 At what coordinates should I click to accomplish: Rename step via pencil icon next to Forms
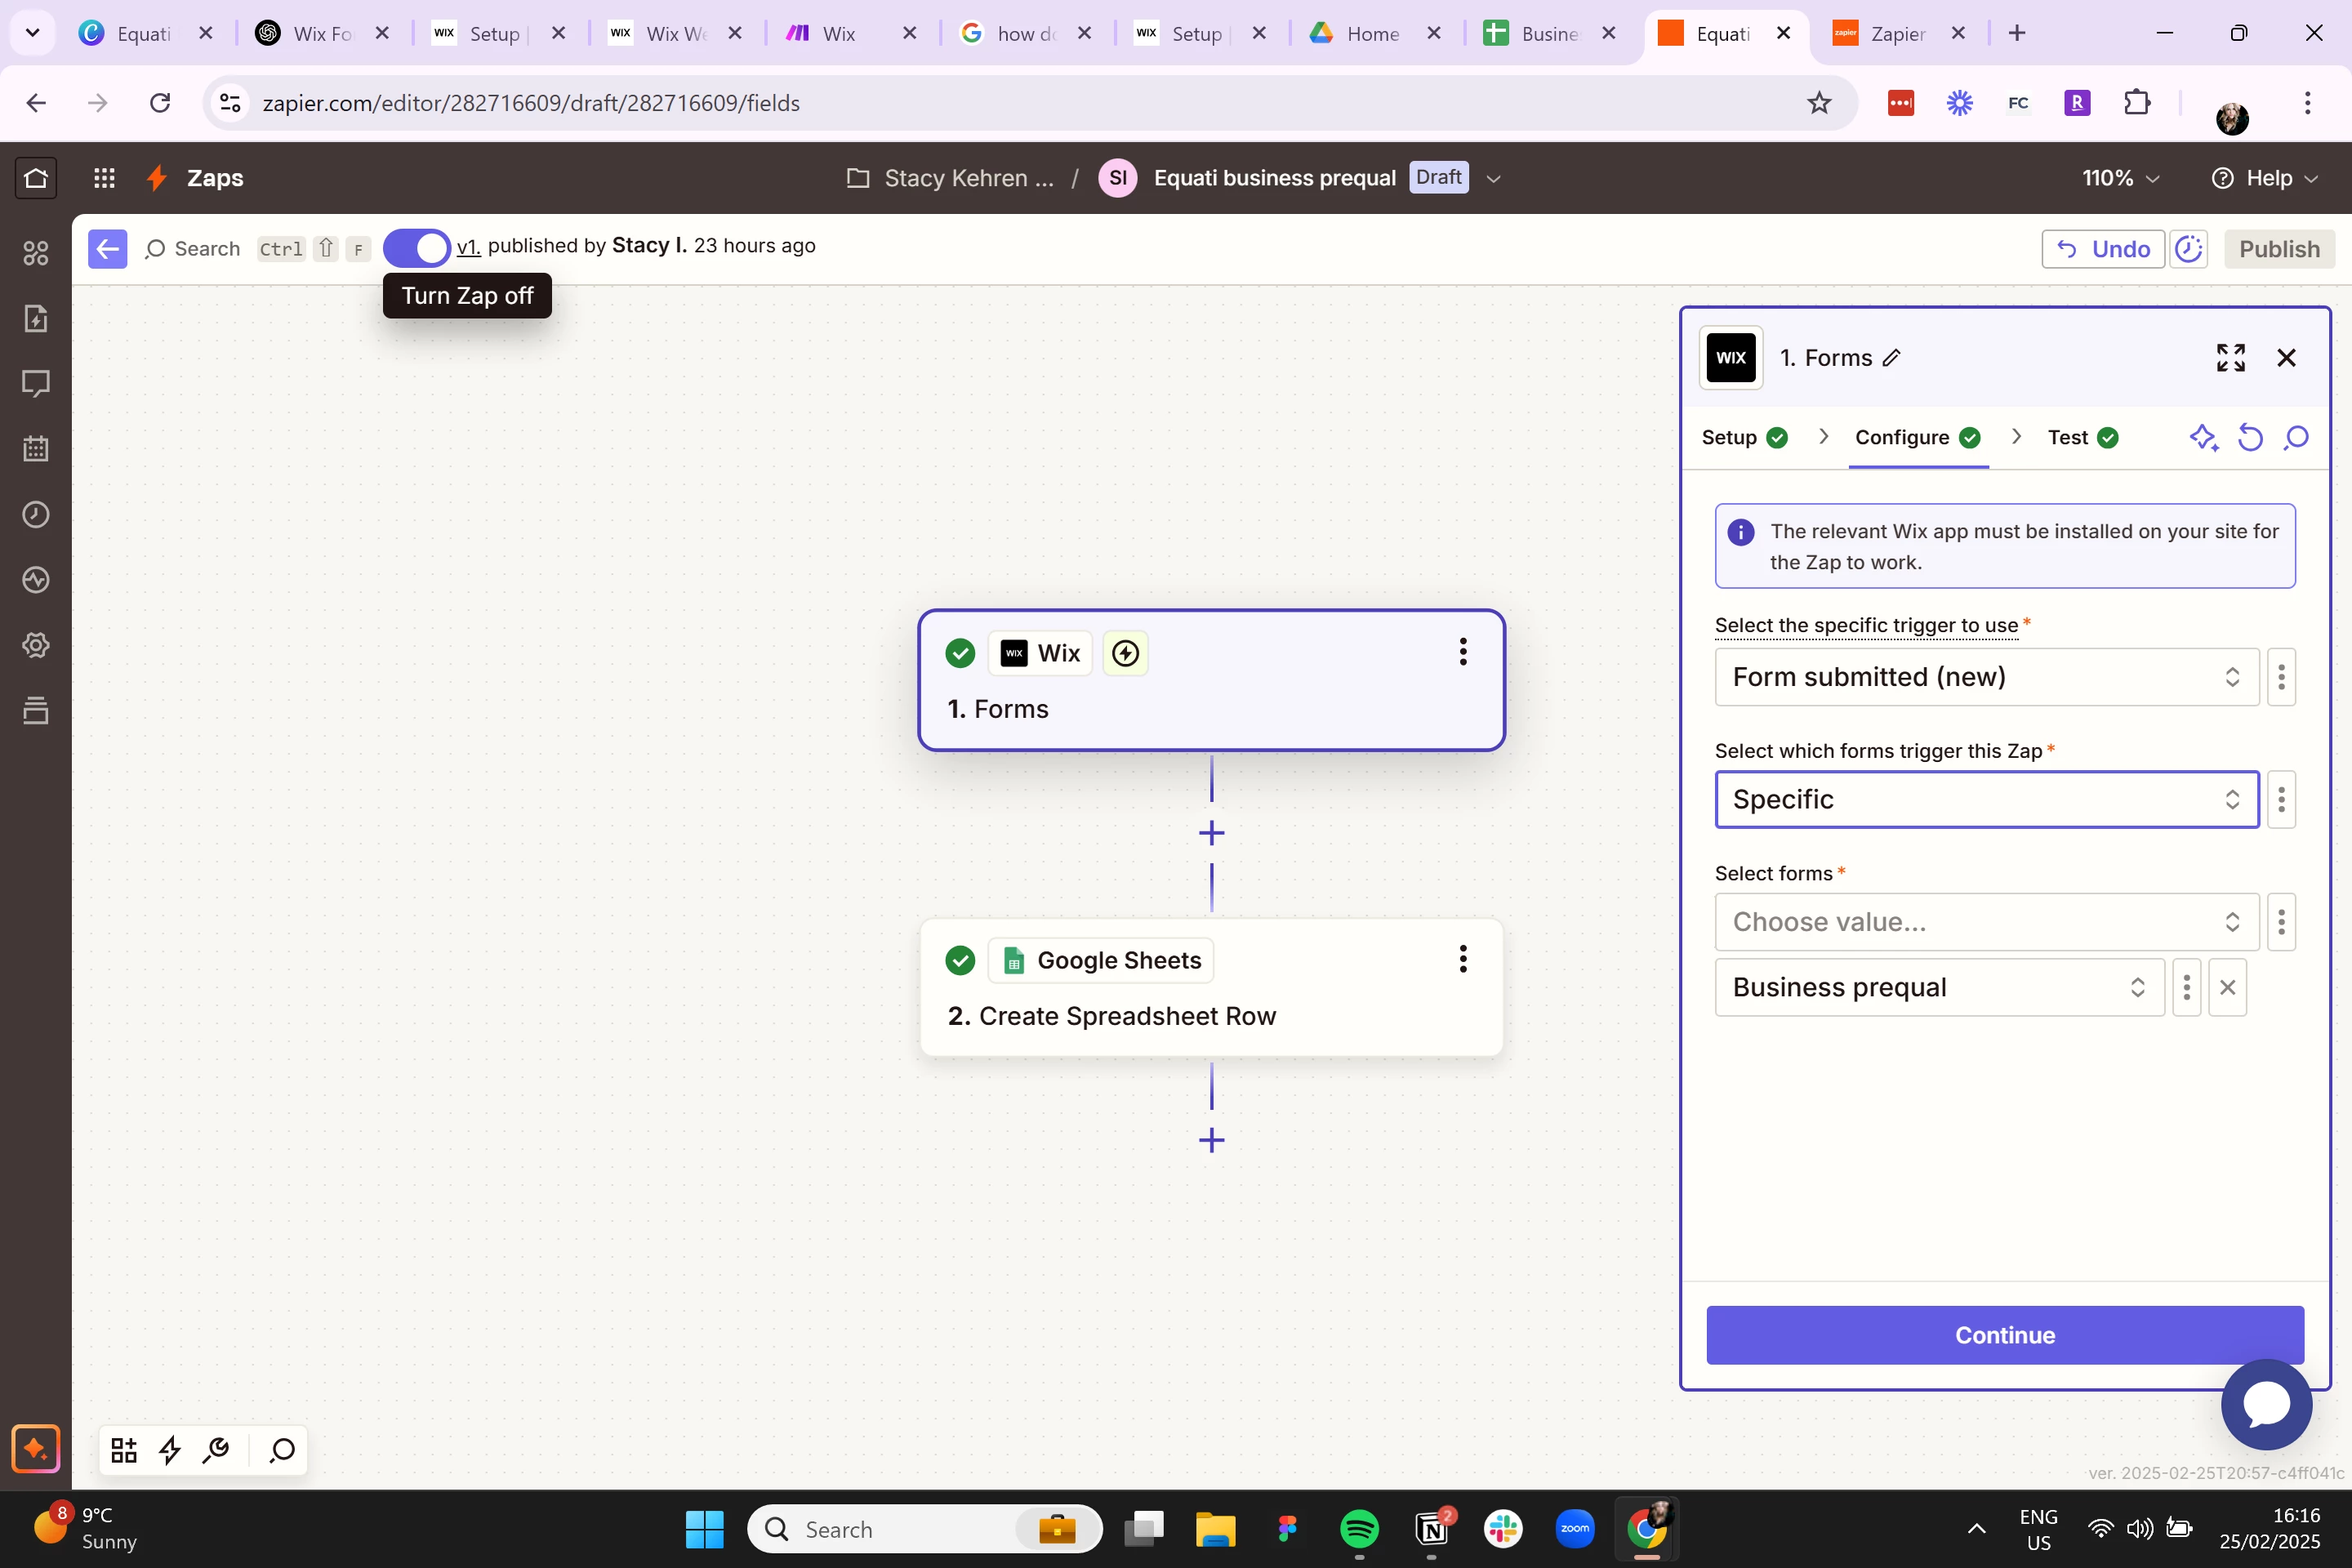pyautogui.click(x=1891, y=358)
